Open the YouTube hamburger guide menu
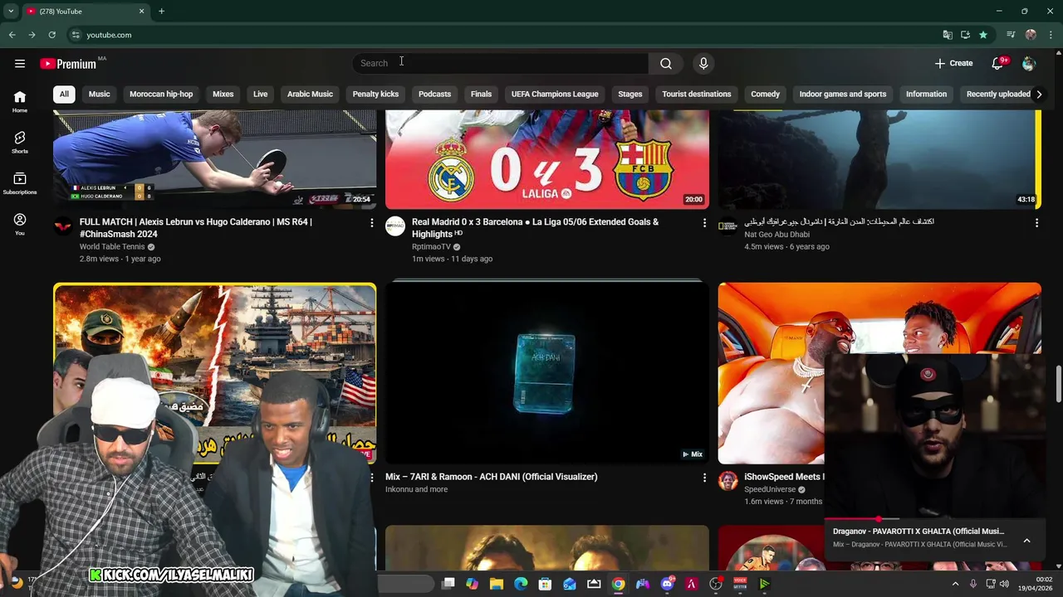The height and width of the screenshot is (597, 1063). coord(20,63)
